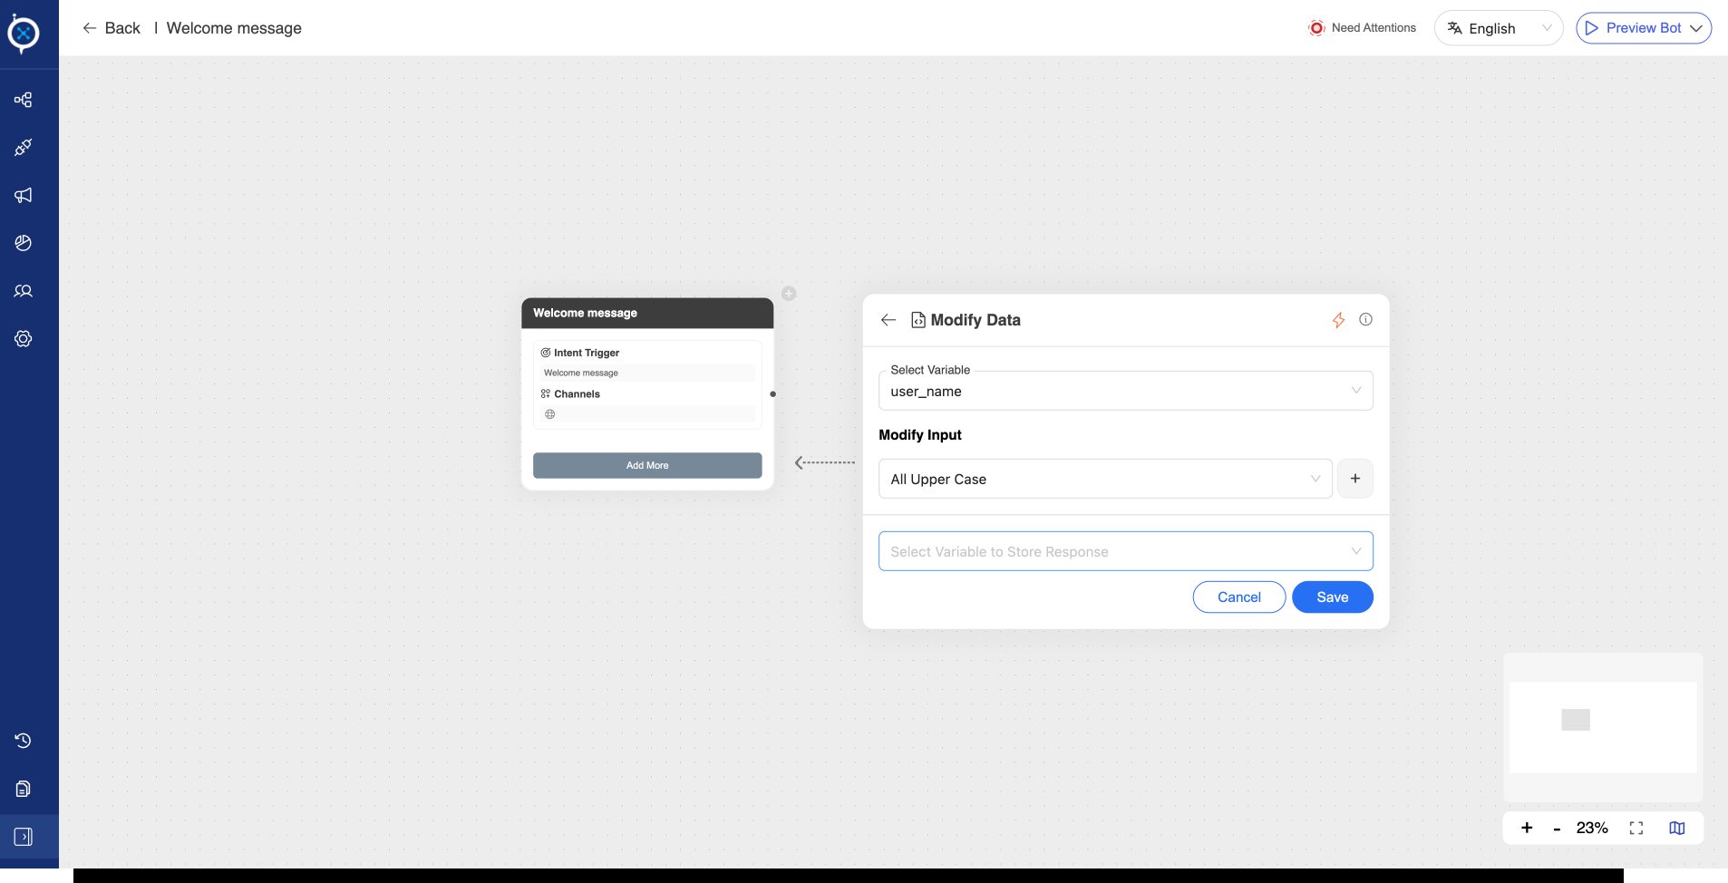Viewport: 1728px width, 883px height.
Task: Click the add node plus circle above Welcome message
Action: click(789, 294)
